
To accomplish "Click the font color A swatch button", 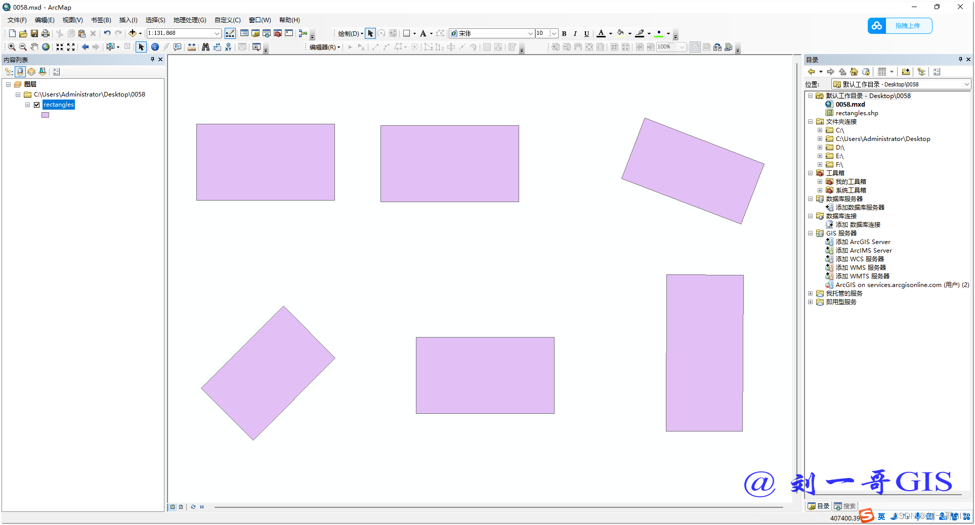I will coord(601,34).
